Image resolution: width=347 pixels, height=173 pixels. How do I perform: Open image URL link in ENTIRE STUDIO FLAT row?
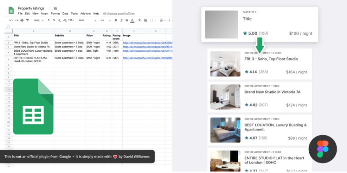coord(148,58)
